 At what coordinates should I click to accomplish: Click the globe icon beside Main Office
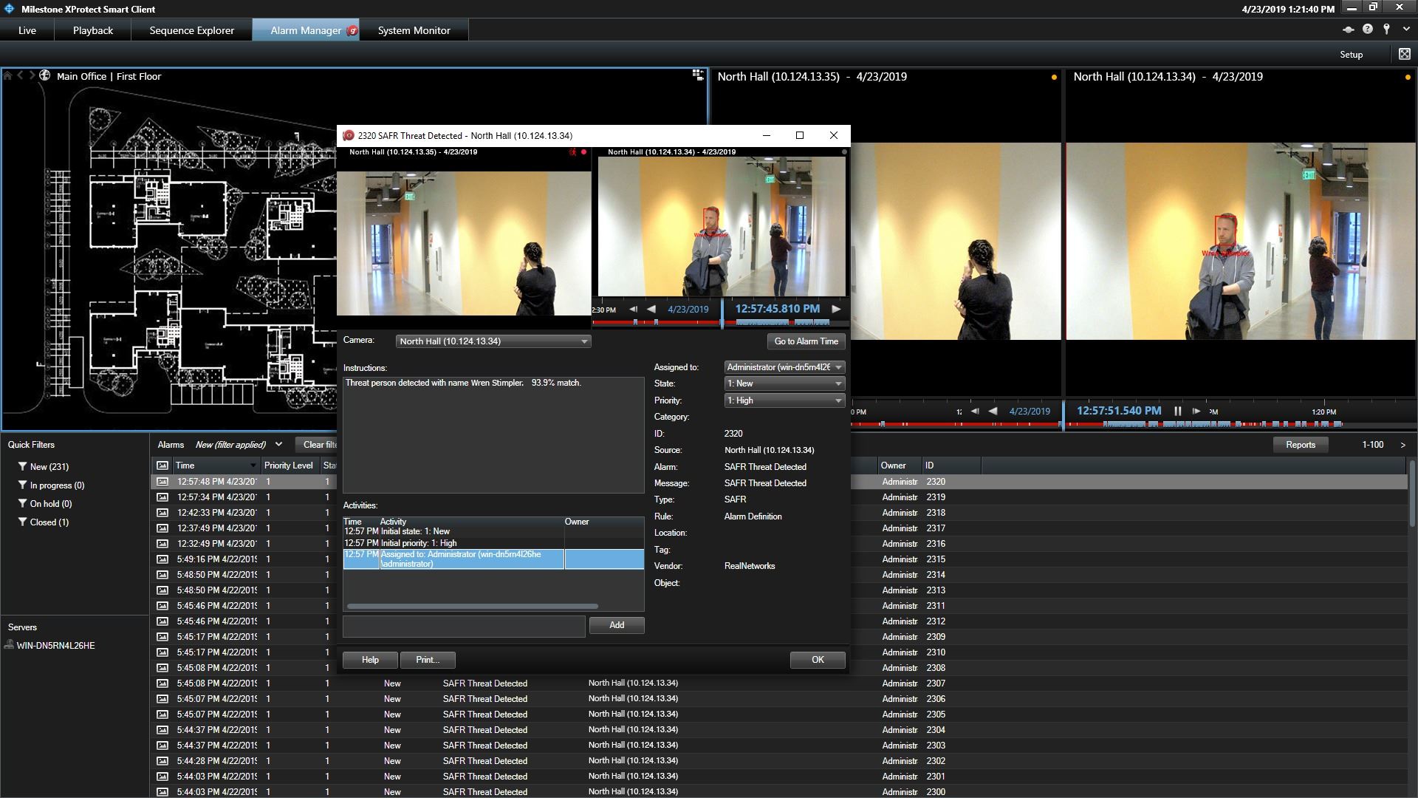pyautogui.click(x=45, y=75)
